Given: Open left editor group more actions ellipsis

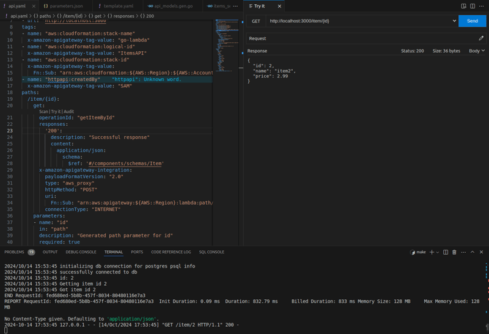Looking at the screenshot, I should click(235, 6).
